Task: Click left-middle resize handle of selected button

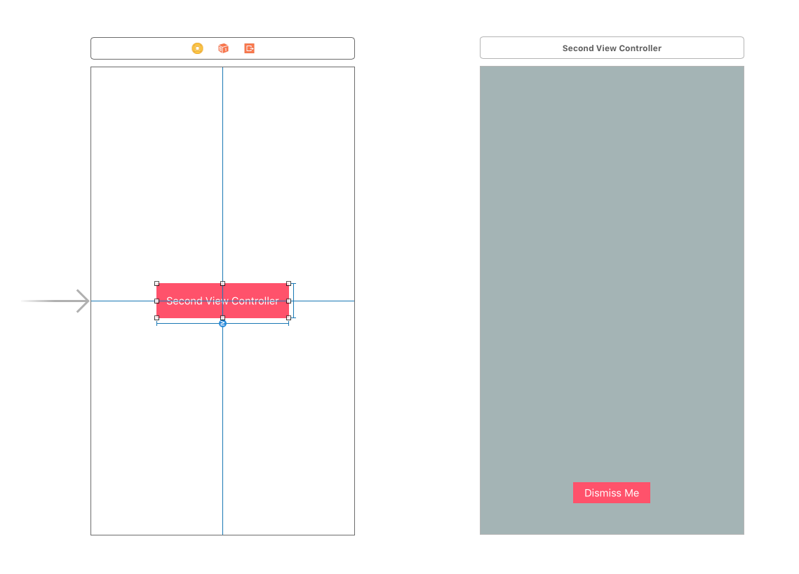Action: pos(156,301)
